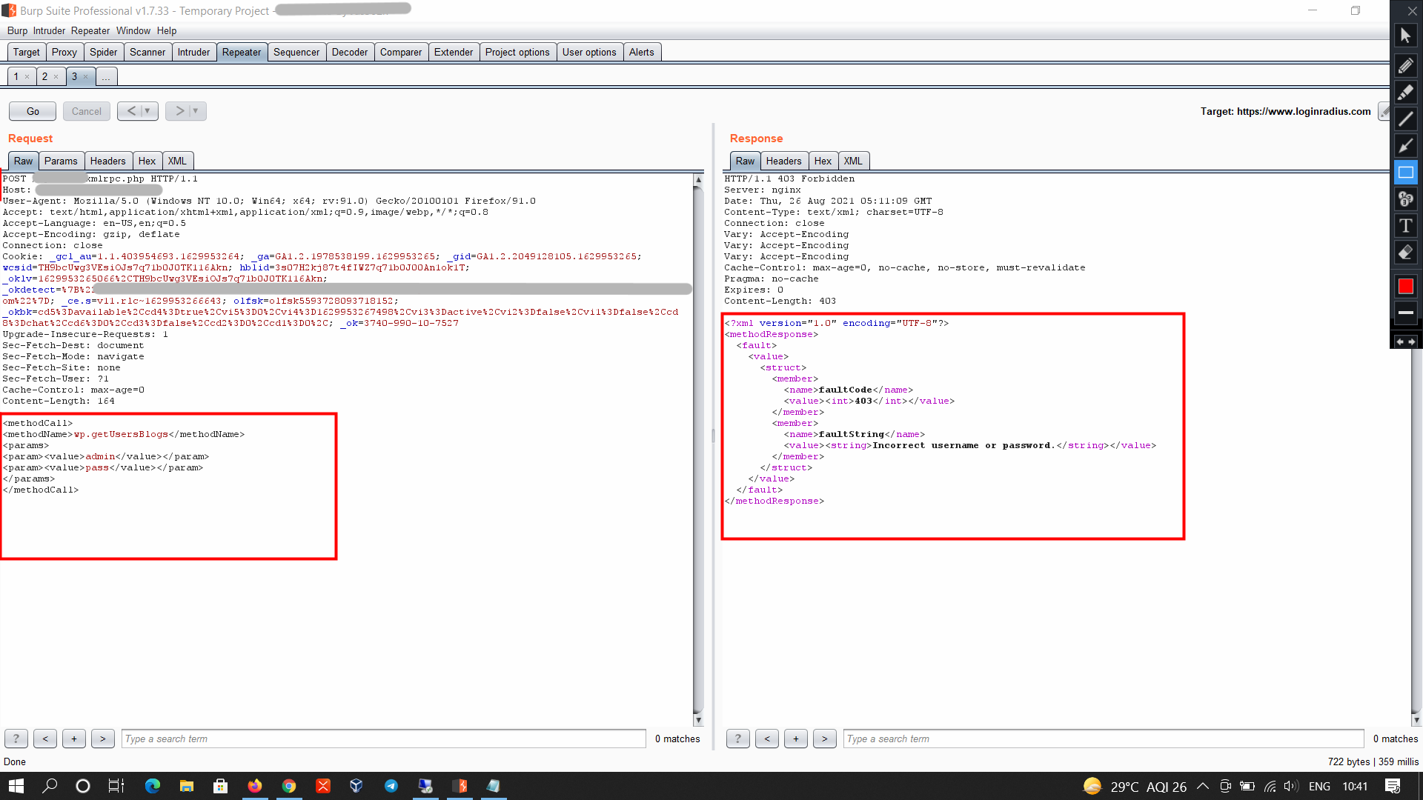Viewport: 1423px width, 800px height.
Task: Select the numbered step counter tool
Action: pyautogui.click(x=1405, y=199)
